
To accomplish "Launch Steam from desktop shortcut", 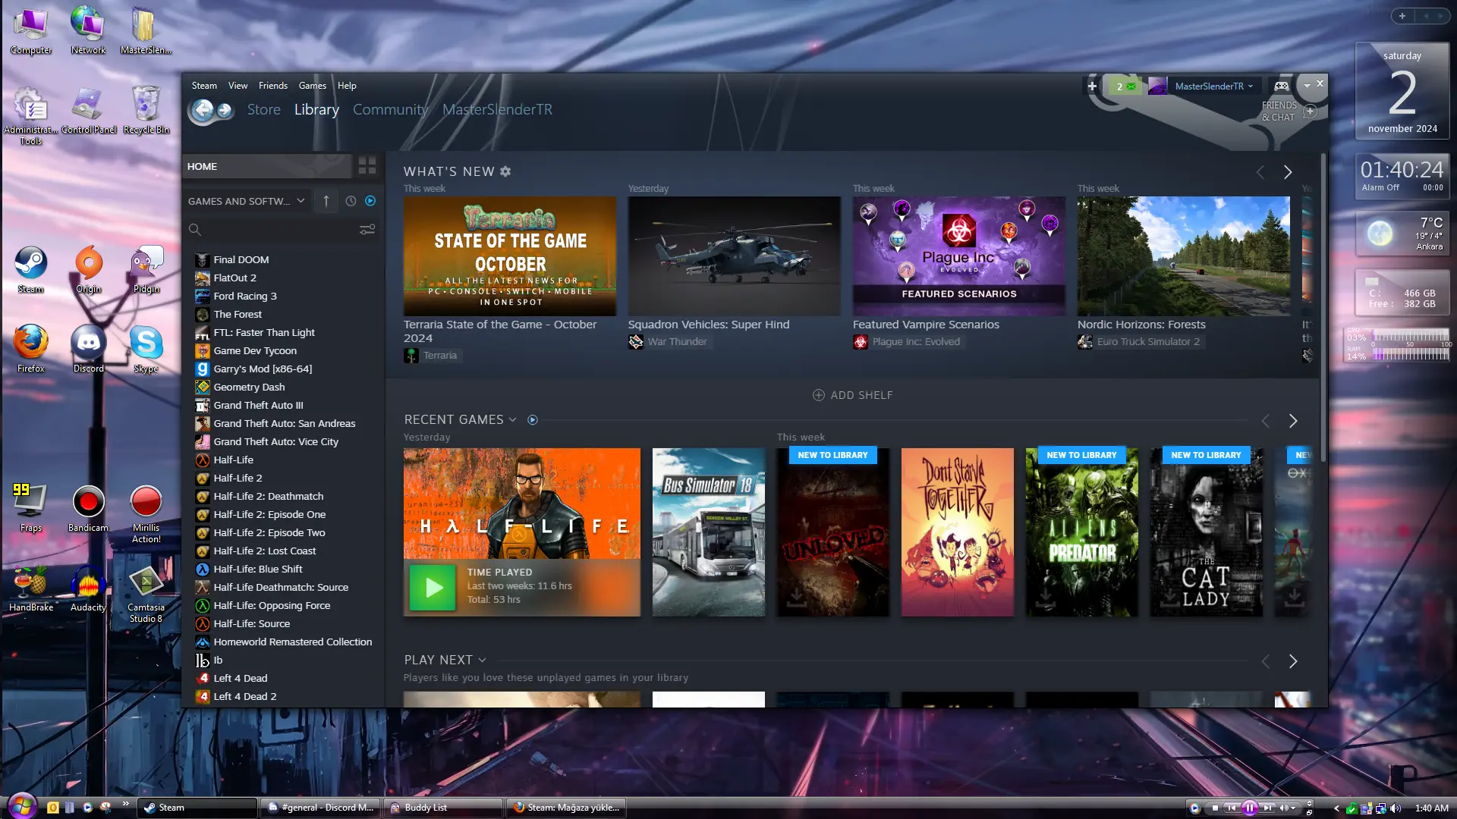I will 30,270.
